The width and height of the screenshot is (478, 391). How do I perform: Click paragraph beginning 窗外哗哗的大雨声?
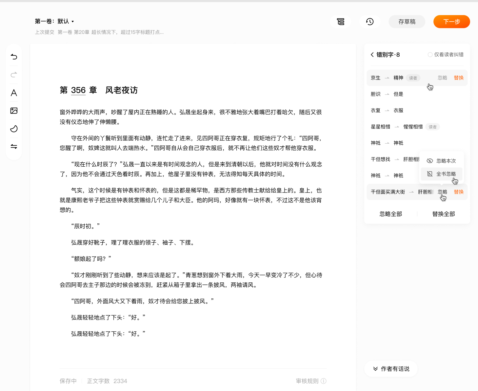click(x=191, y=117)
